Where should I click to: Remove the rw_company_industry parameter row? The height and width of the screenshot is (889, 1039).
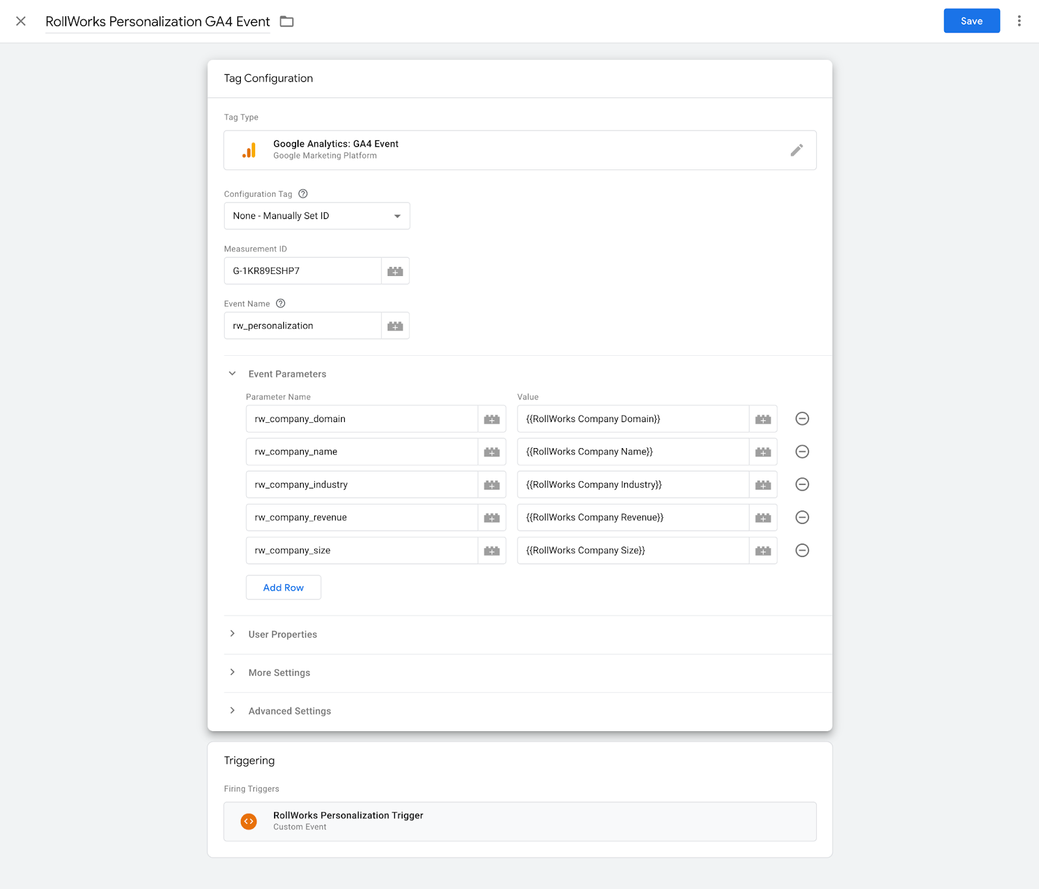click(x=802, y=484)
